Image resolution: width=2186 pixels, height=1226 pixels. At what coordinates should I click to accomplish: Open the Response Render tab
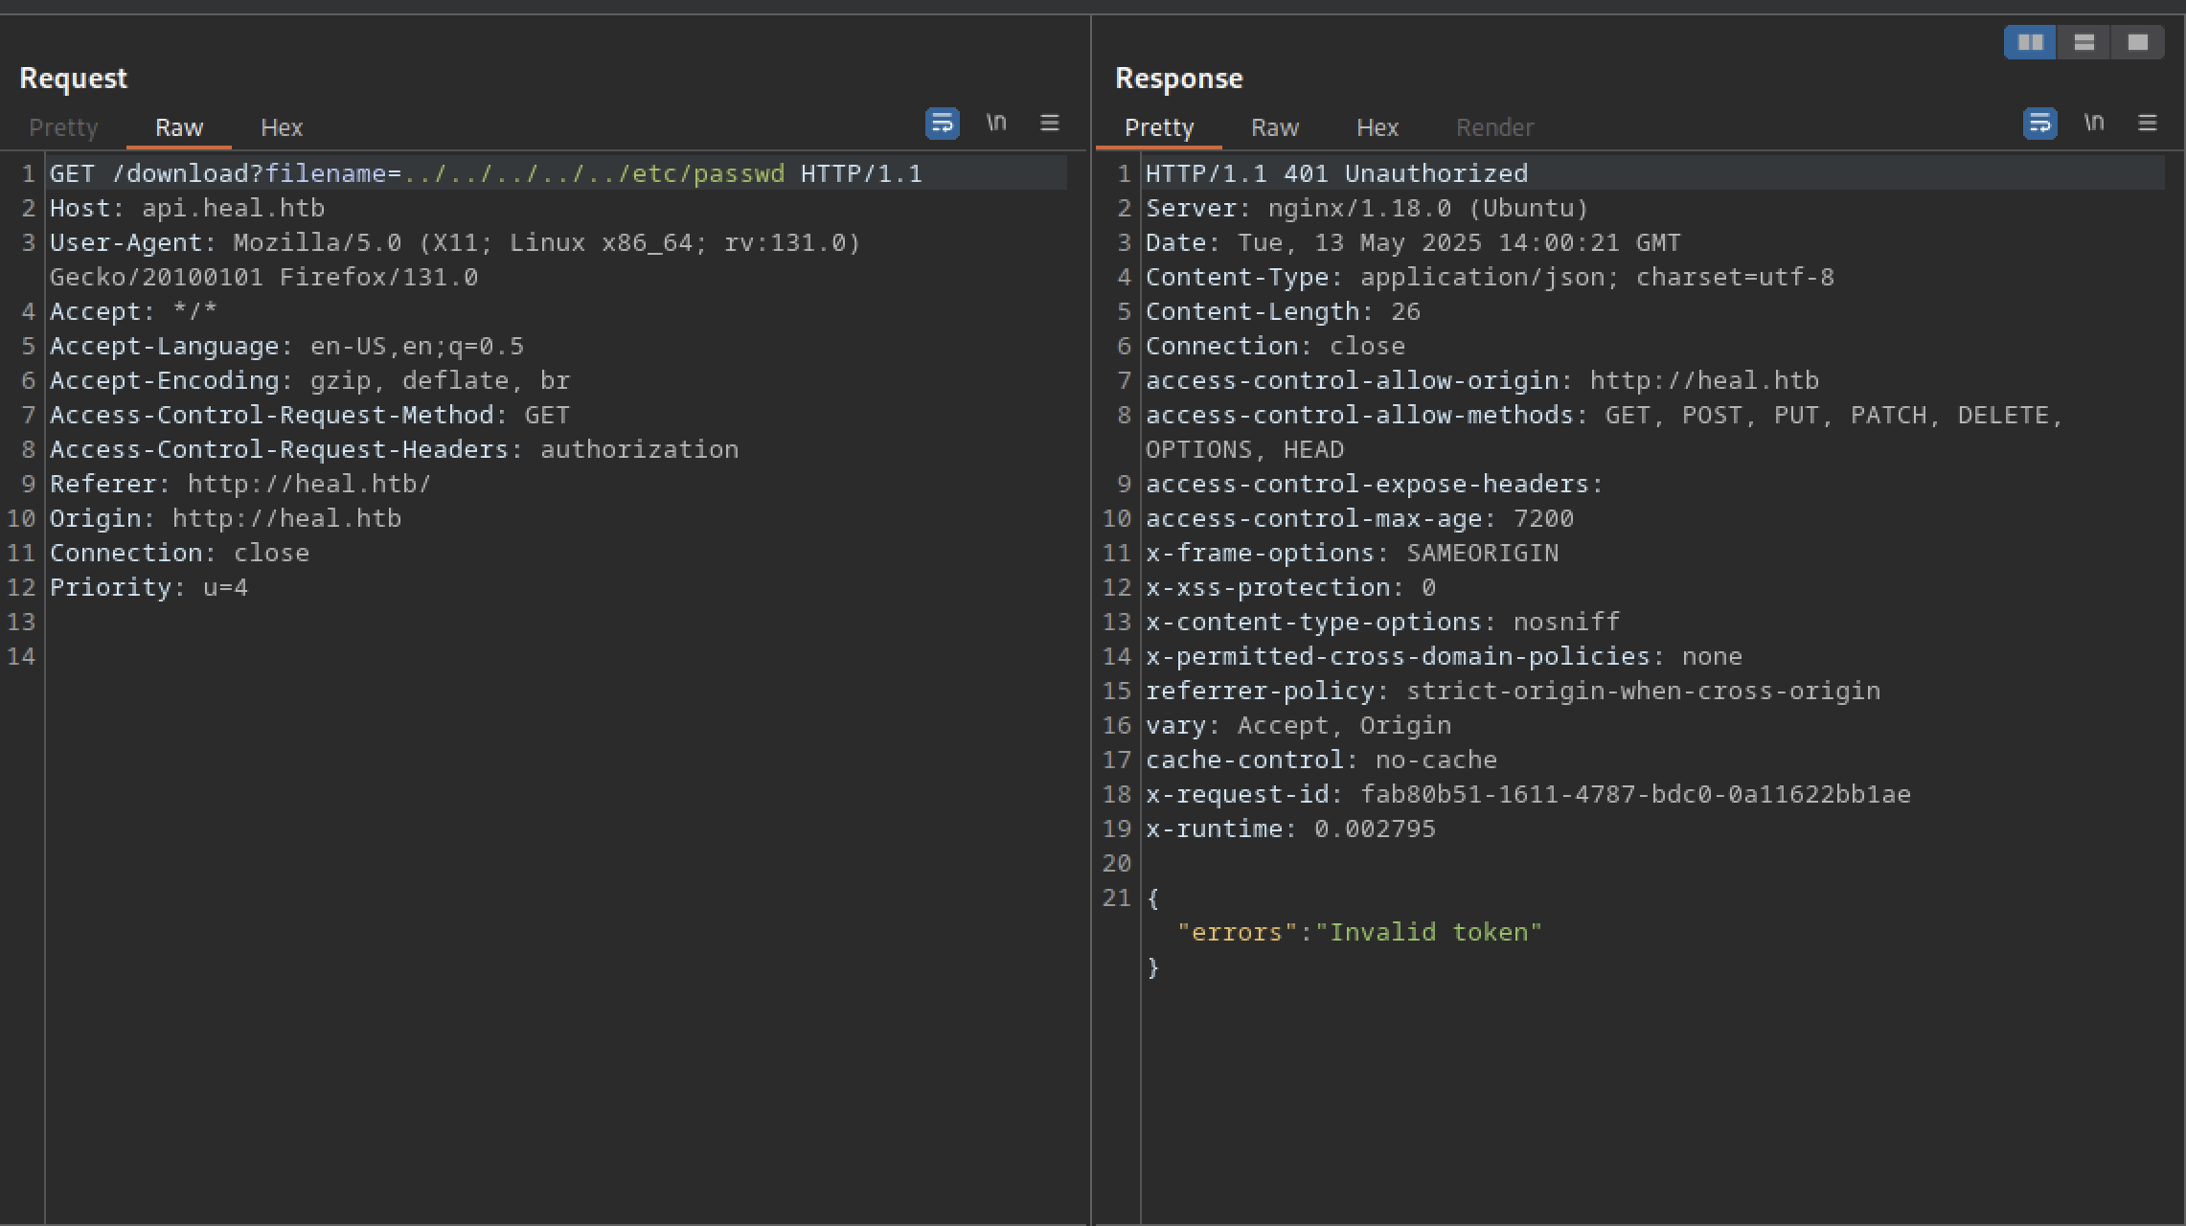pos(1494,127)
